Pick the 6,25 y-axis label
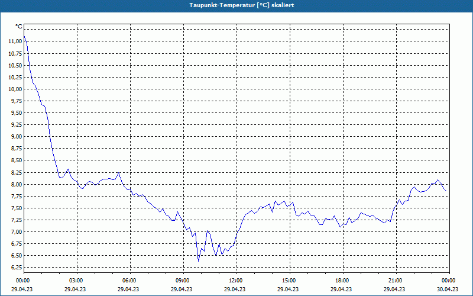The height and width of the screenshot is (296, 473). [x=17, y=268]
